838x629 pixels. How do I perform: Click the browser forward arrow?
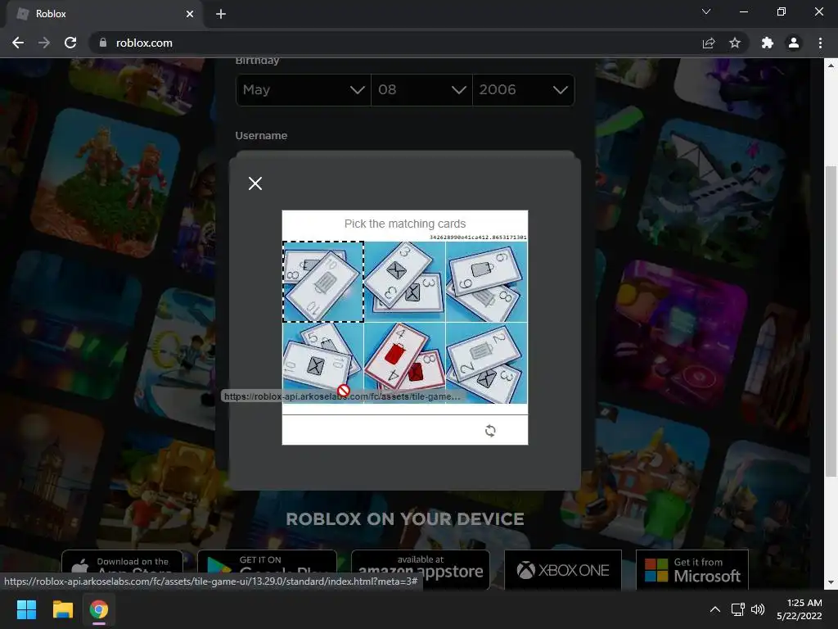(x=44, y=43)
